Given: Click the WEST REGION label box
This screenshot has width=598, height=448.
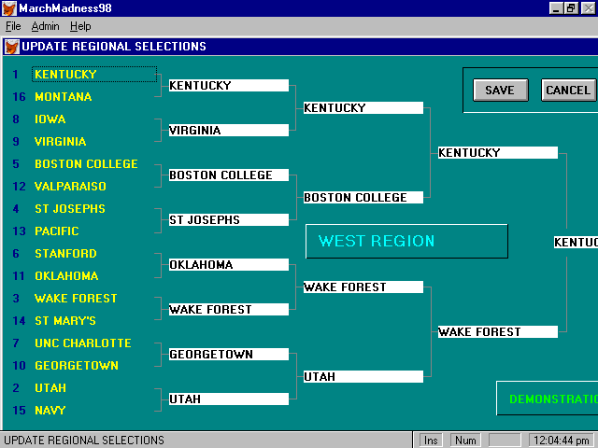Looking at the screenshot, I should [x=406, y=241].
